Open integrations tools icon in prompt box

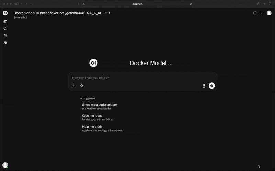[x=82, y=86]
